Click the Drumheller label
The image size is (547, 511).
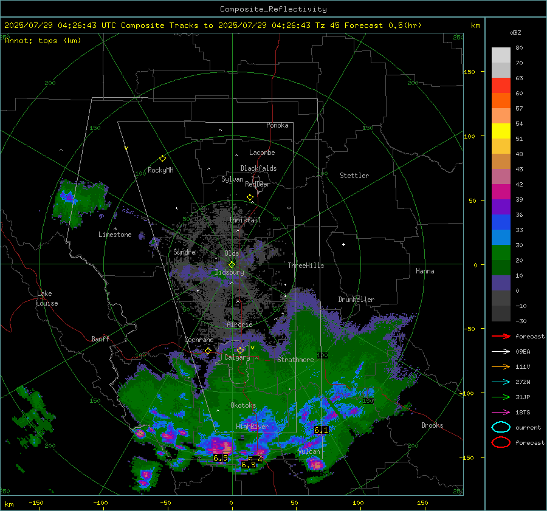(x=356, y=300)
